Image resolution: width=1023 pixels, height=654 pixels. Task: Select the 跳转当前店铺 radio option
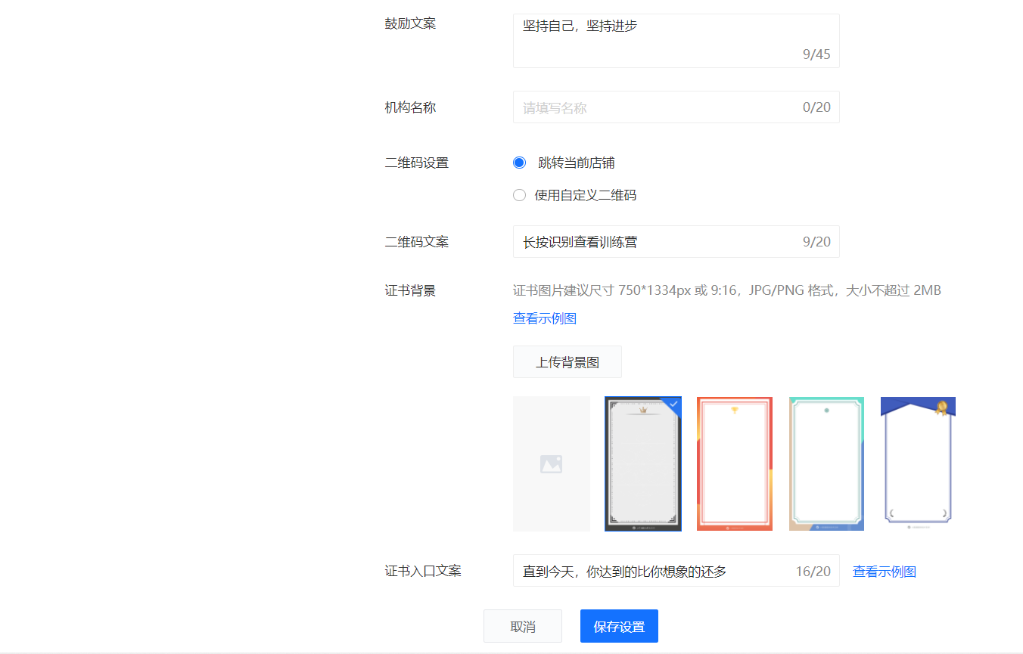coord(519,163)
